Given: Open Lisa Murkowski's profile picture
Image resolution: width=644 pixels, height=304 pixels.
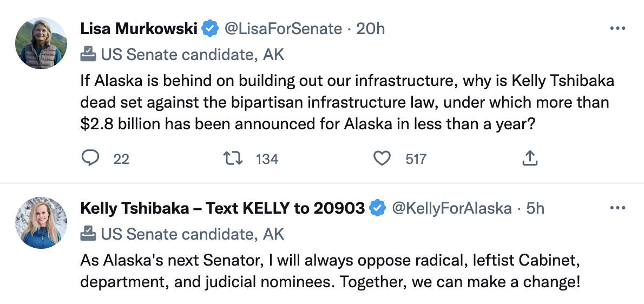Looking at the screenshot, I should tap(41, 43).
